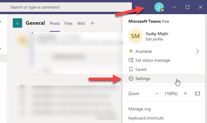Expand the Available status chevron

(x=198, y=51)
